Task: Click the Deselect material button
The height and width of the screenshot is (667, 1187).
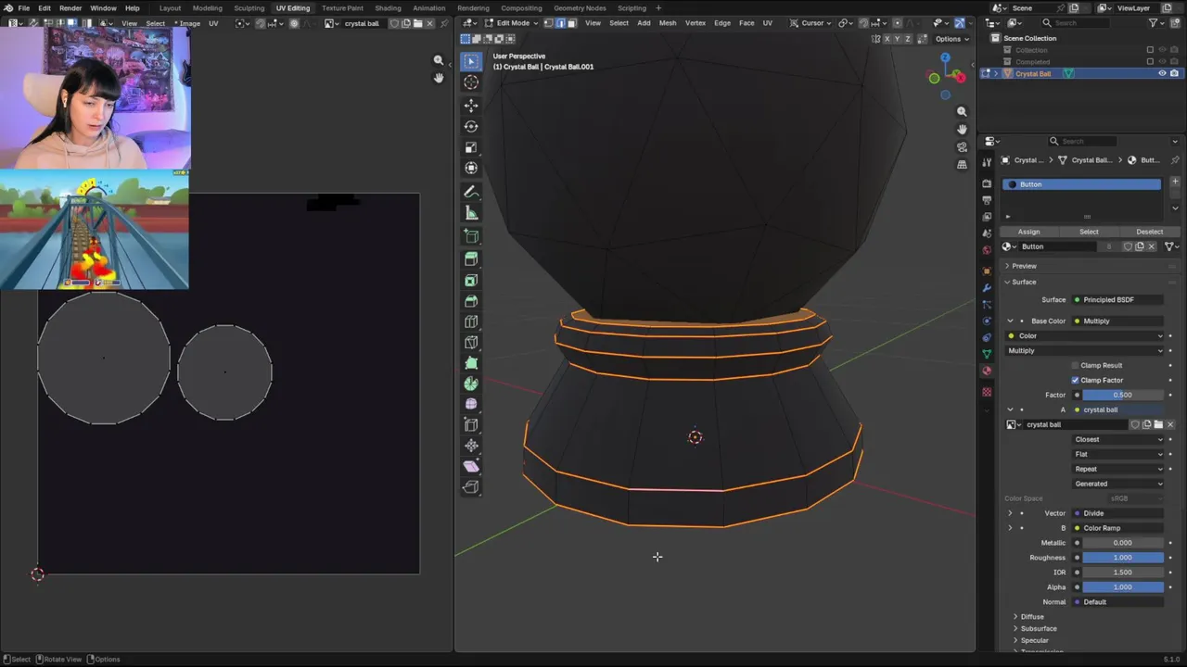Action: [1149, 232]
